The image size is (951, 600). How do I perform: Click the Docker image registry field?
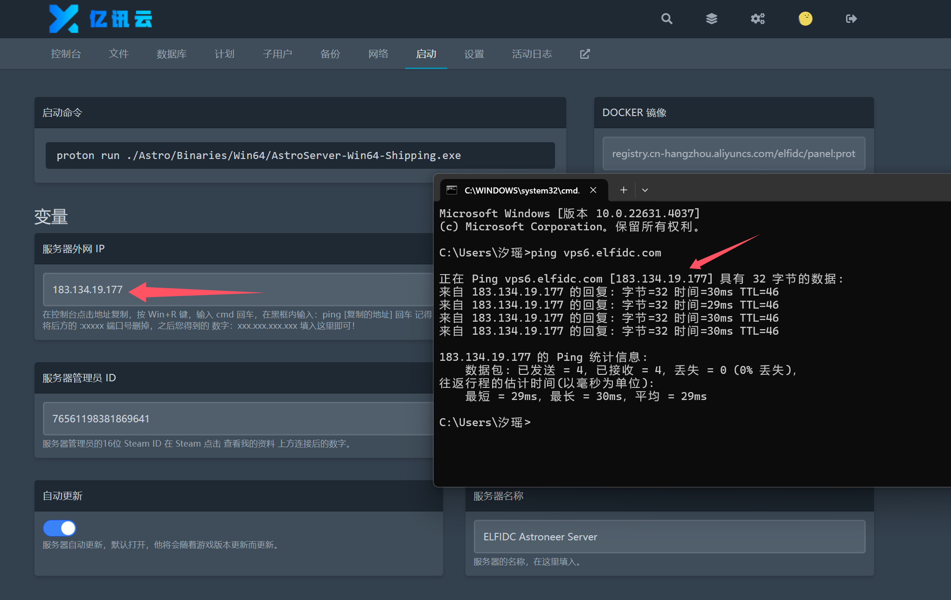(734, 153)
